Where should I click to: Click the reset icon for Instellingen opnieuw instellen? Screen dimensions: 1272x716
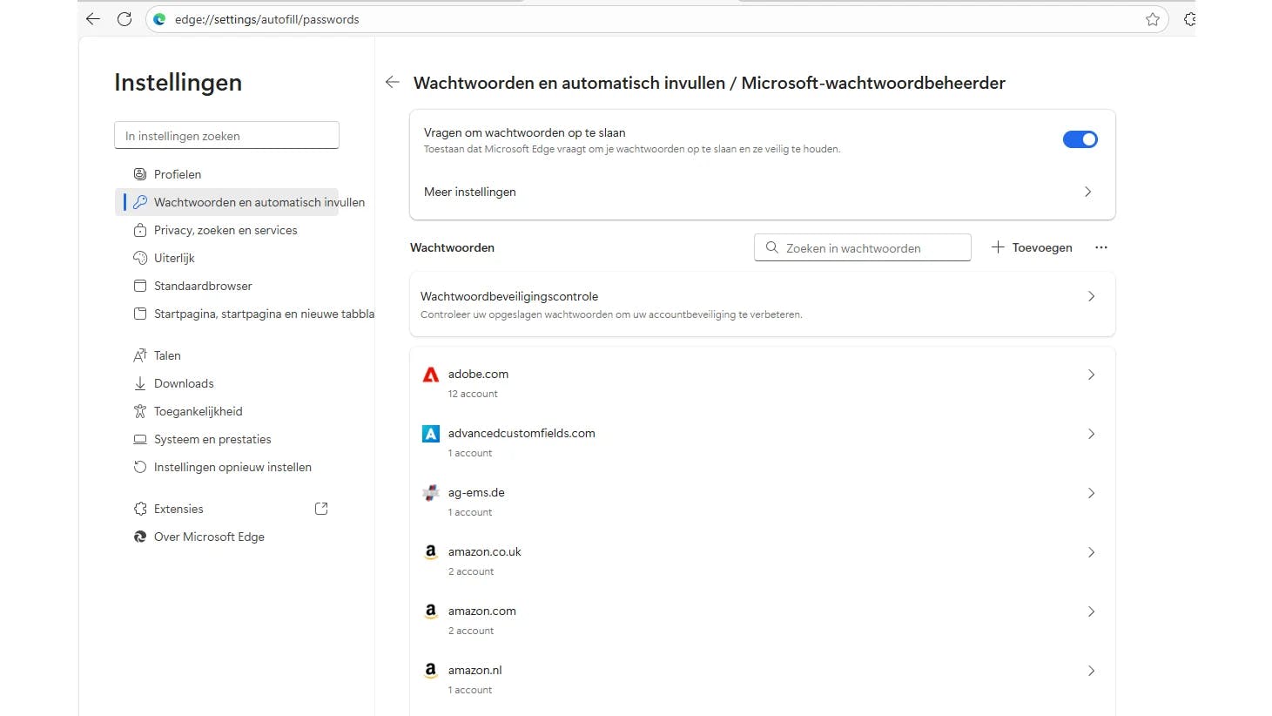139,467
